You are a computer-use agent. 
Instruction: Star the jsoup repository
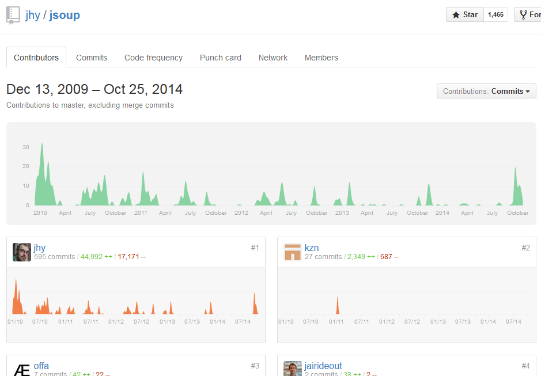pos(465,14)
